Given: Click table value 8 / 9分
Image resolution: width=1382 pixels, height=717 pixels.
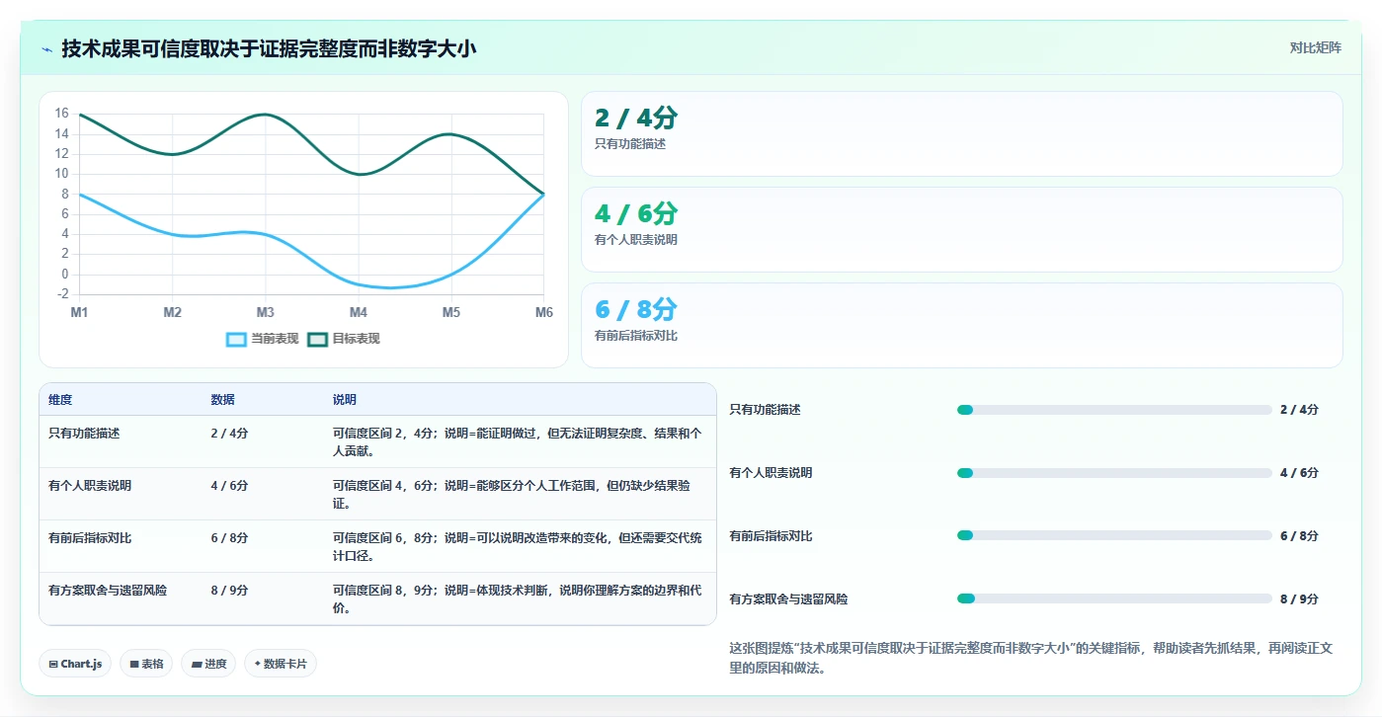Looking at the screenshot, I should click(229, 590).
